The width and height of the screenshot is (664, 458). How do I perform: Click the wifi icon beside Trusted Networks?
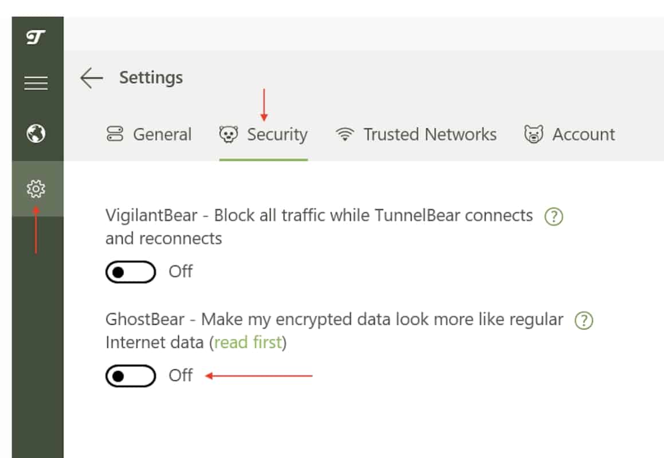[x=345, y=135]
